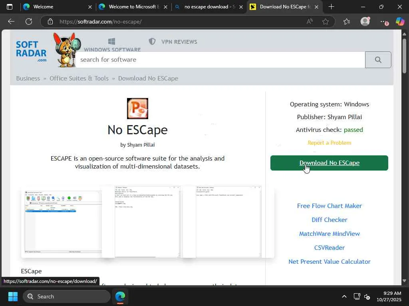Open first No ESCape screenshot thumbnail

pyautogui.click(x=63, y=222)
